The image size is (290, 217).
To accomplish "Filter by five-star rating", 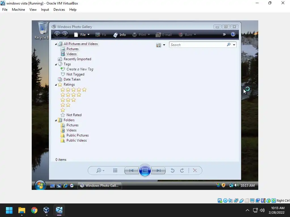I will point(74,90).
